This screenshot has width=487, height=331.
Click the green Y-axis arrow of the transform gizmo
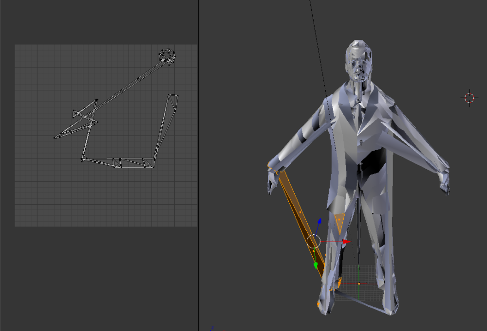(x=316, y=265)
